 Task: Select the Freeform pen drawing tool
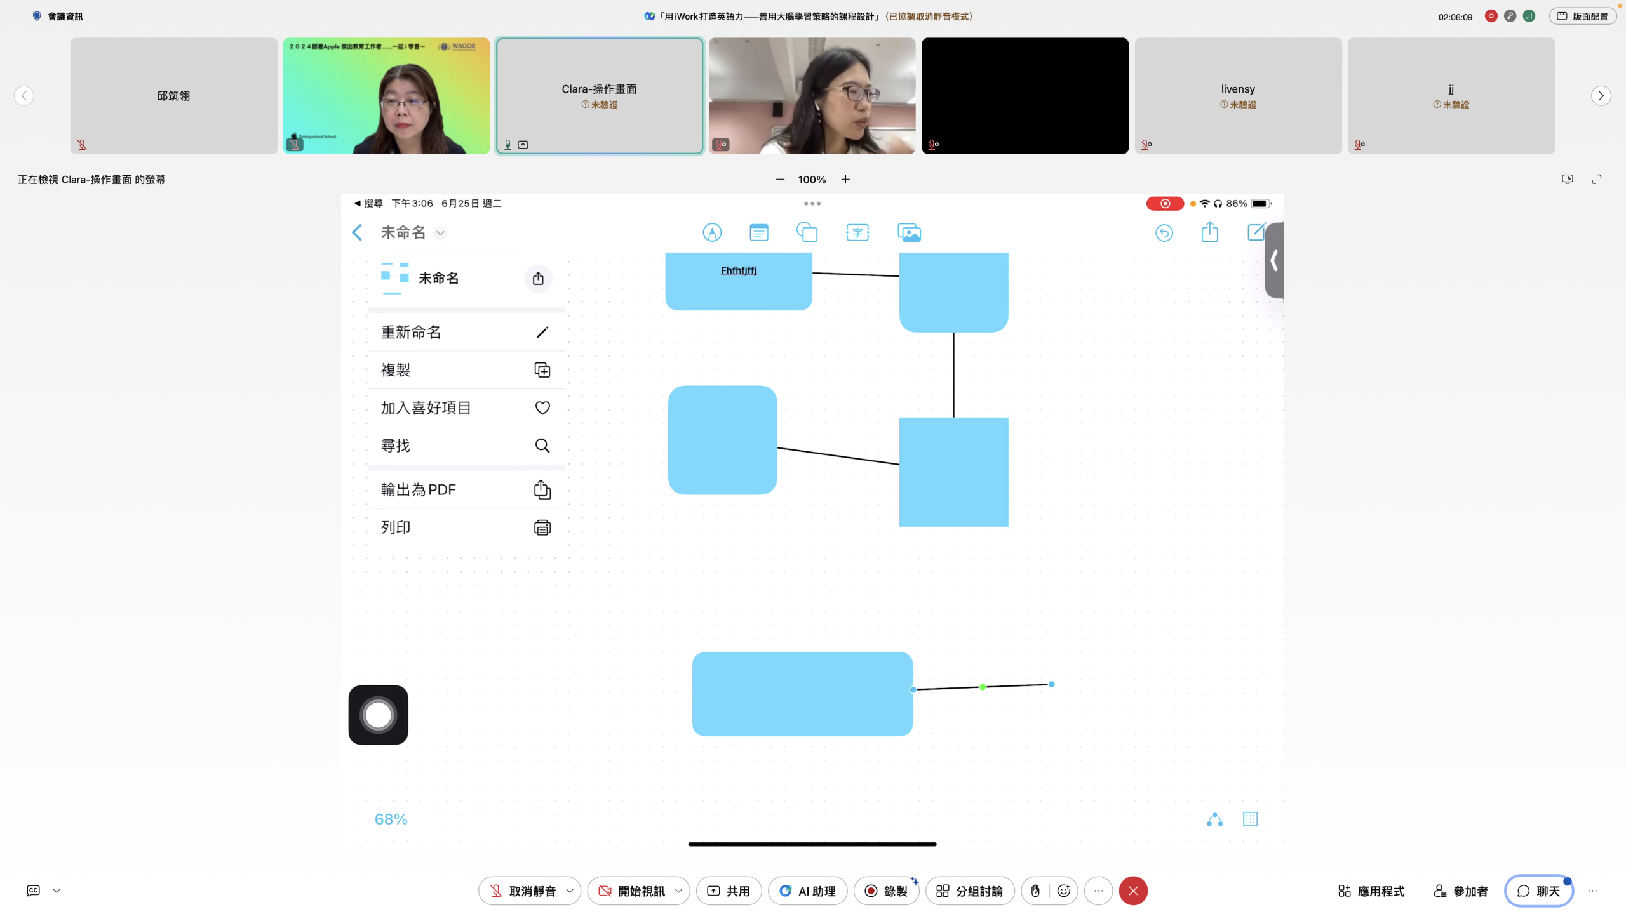(x=712, y=232)
